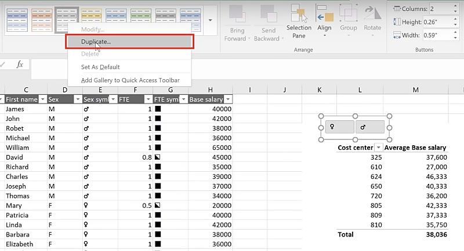Select the yellow slicer style swatch
464x251 pixels.
(91, 19)
